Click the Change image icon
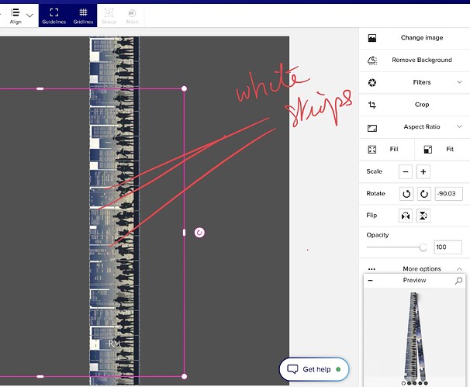Screen dimensions: 470x387 coord(372,38)
